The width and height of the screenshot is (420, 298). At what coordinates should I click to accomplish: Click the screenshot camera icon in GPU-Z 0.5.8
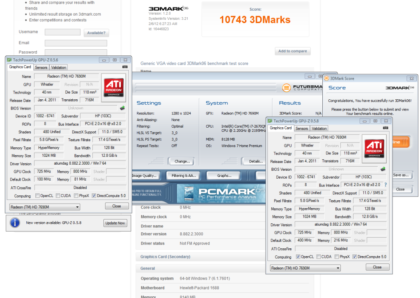point(386,128)
